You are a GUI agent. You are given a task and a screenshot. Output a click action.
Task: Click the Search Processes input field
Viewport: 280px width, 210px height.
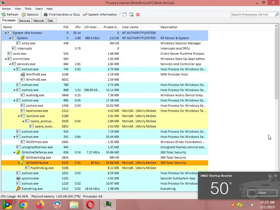pos(253,14)
